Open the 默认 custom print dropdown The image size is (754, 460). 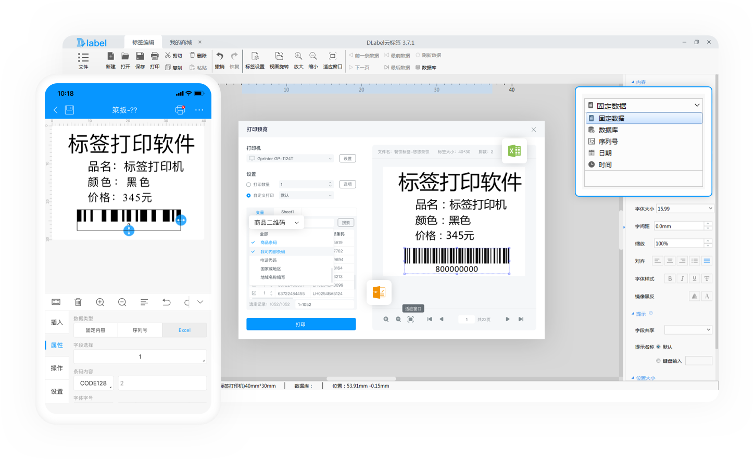click(306, 196)
